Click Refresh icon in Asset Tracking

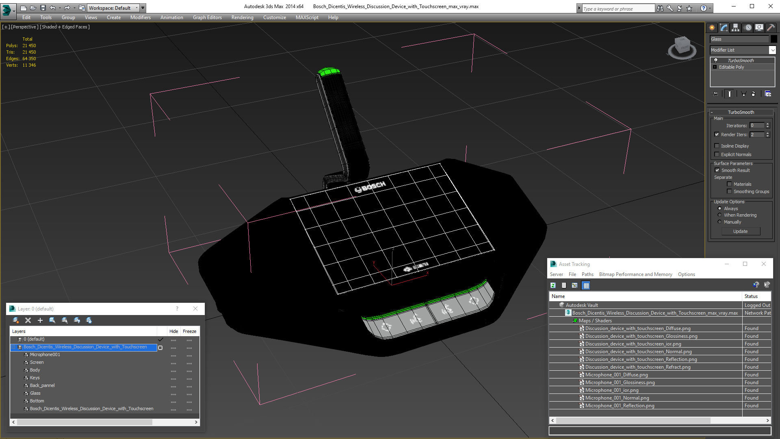point(553,285)
